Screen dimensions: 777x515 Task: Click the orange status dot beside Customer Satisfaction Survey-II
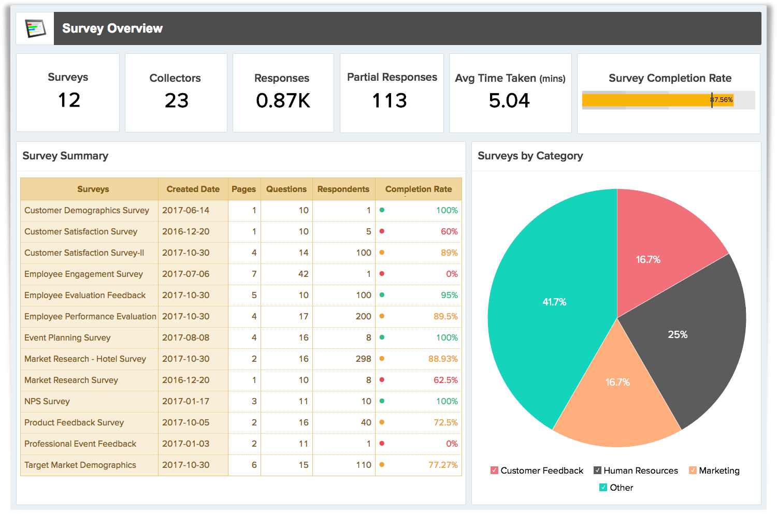tap(382, 253)
